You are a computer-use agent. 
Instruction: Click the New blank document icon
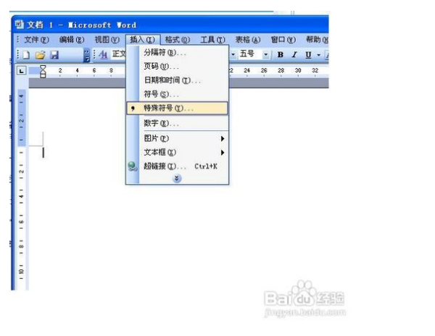26,54
